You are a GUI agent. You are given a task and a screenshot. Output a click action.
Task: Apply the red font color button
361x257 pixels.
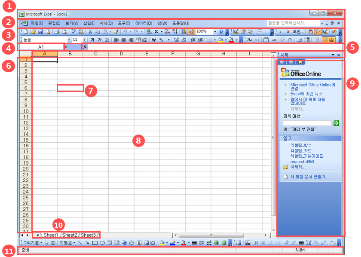231,40
